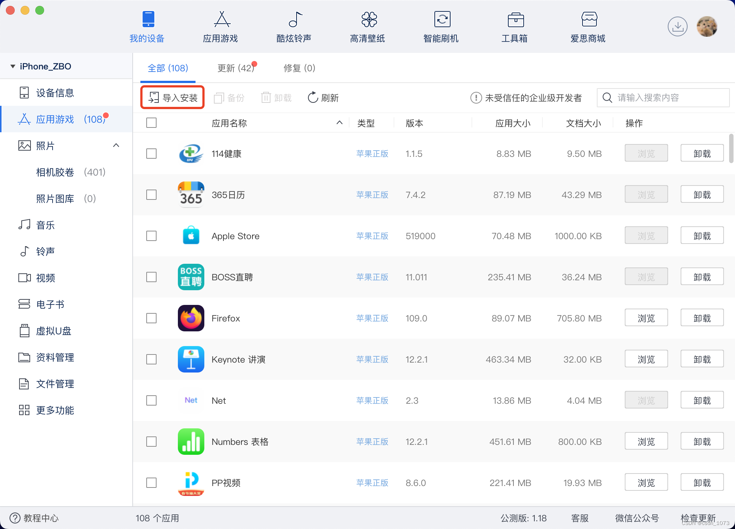Screen dimensions: 735x529
Task: Click the 365日历 app icon
Action: (x=191, y=195)
